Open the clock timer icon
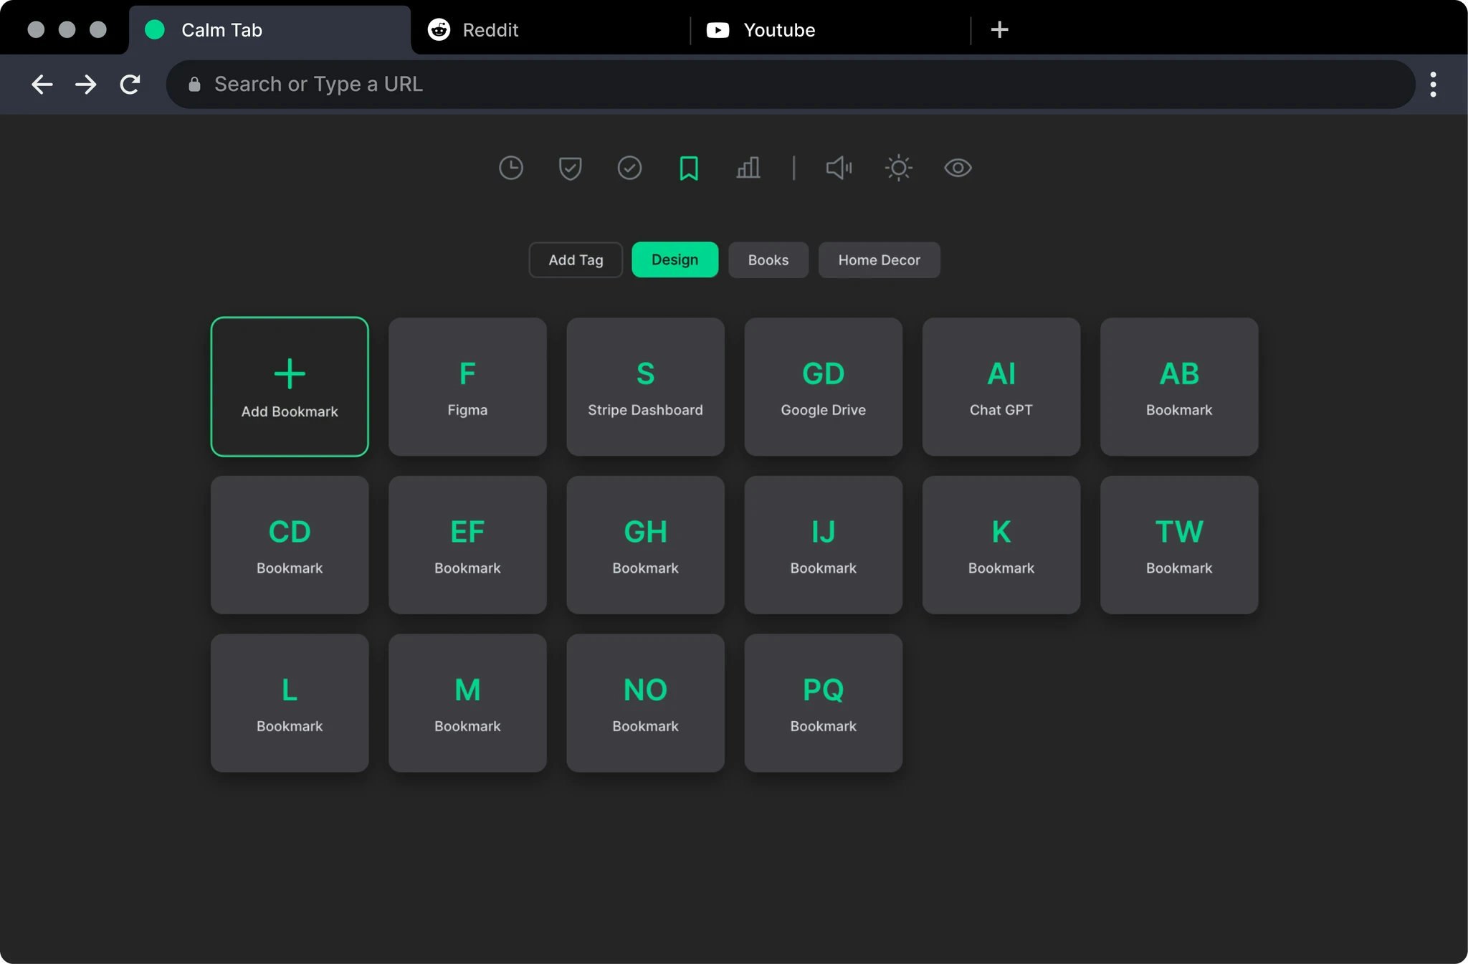The width and height of the screenshot is (1468, 964). [x=510, y=168]
